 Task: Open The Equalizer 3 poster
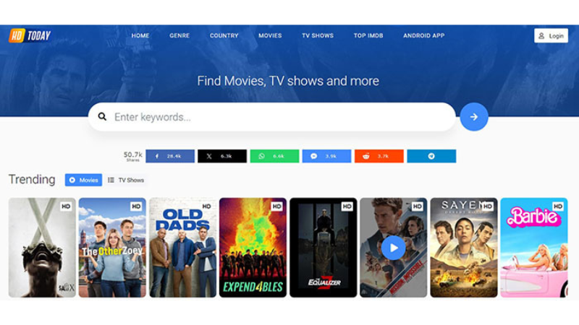pyautogui.click(x=323, y=248)
